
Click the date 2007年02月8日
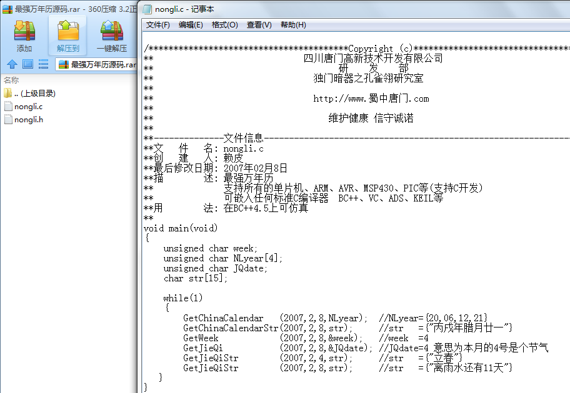point(255,168)
